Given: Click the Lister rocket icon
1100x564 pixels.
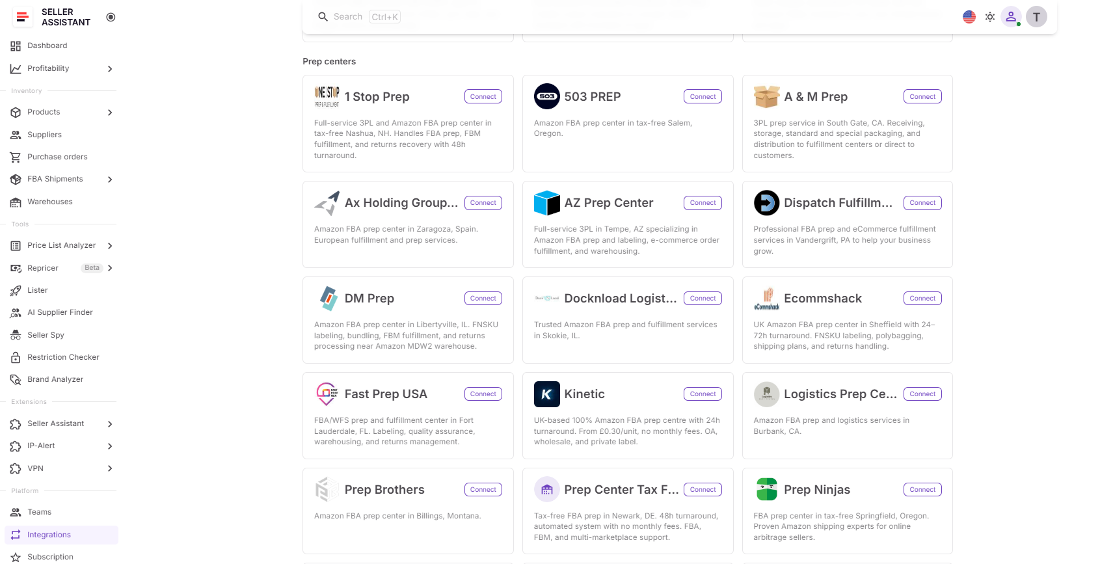Looking at the screenshot, I should pos(16,291).
